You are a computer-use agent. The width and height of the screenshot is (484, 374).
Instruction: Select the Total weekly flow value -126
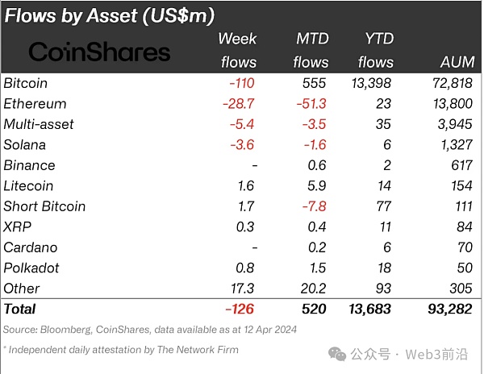pyautogui.click(x=241, y=309)
